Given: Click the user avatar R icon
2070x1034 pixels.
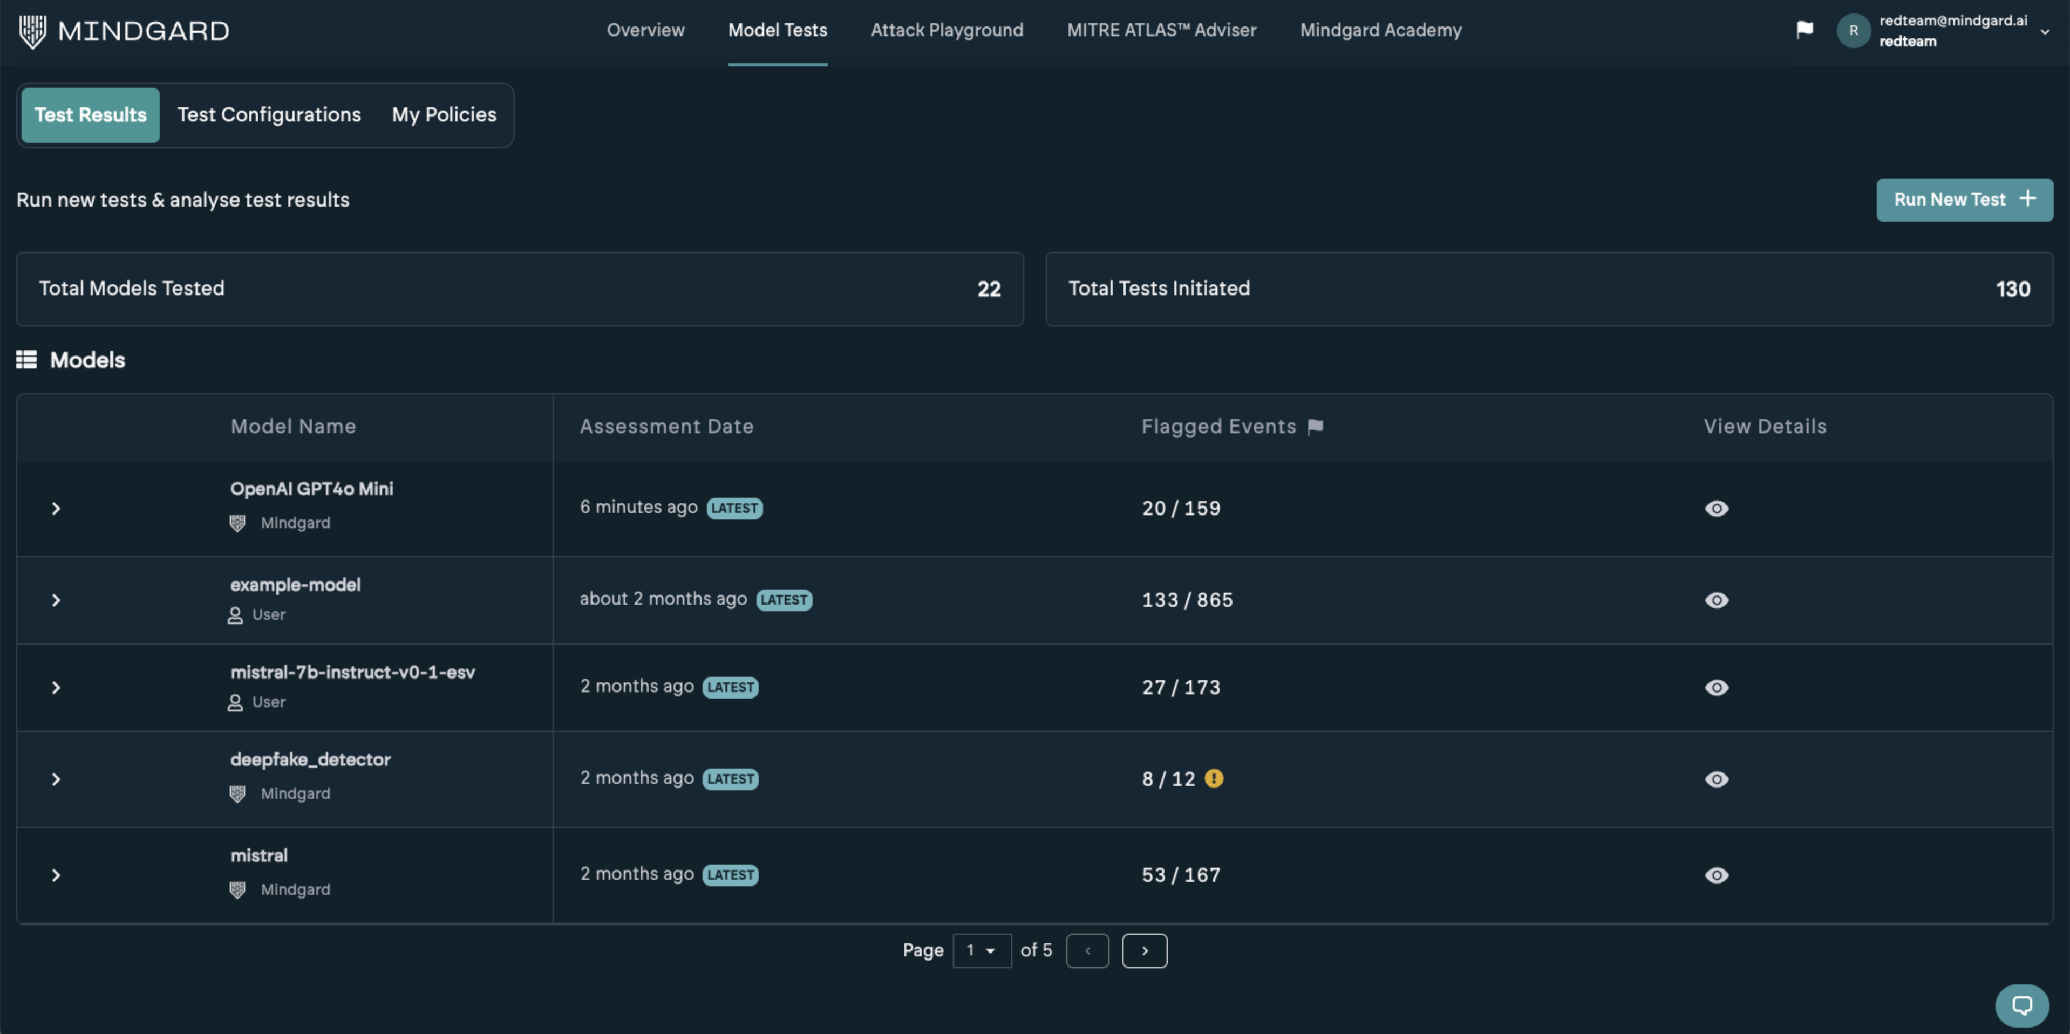Looking at the screenshot, I should pos(1853,31).
